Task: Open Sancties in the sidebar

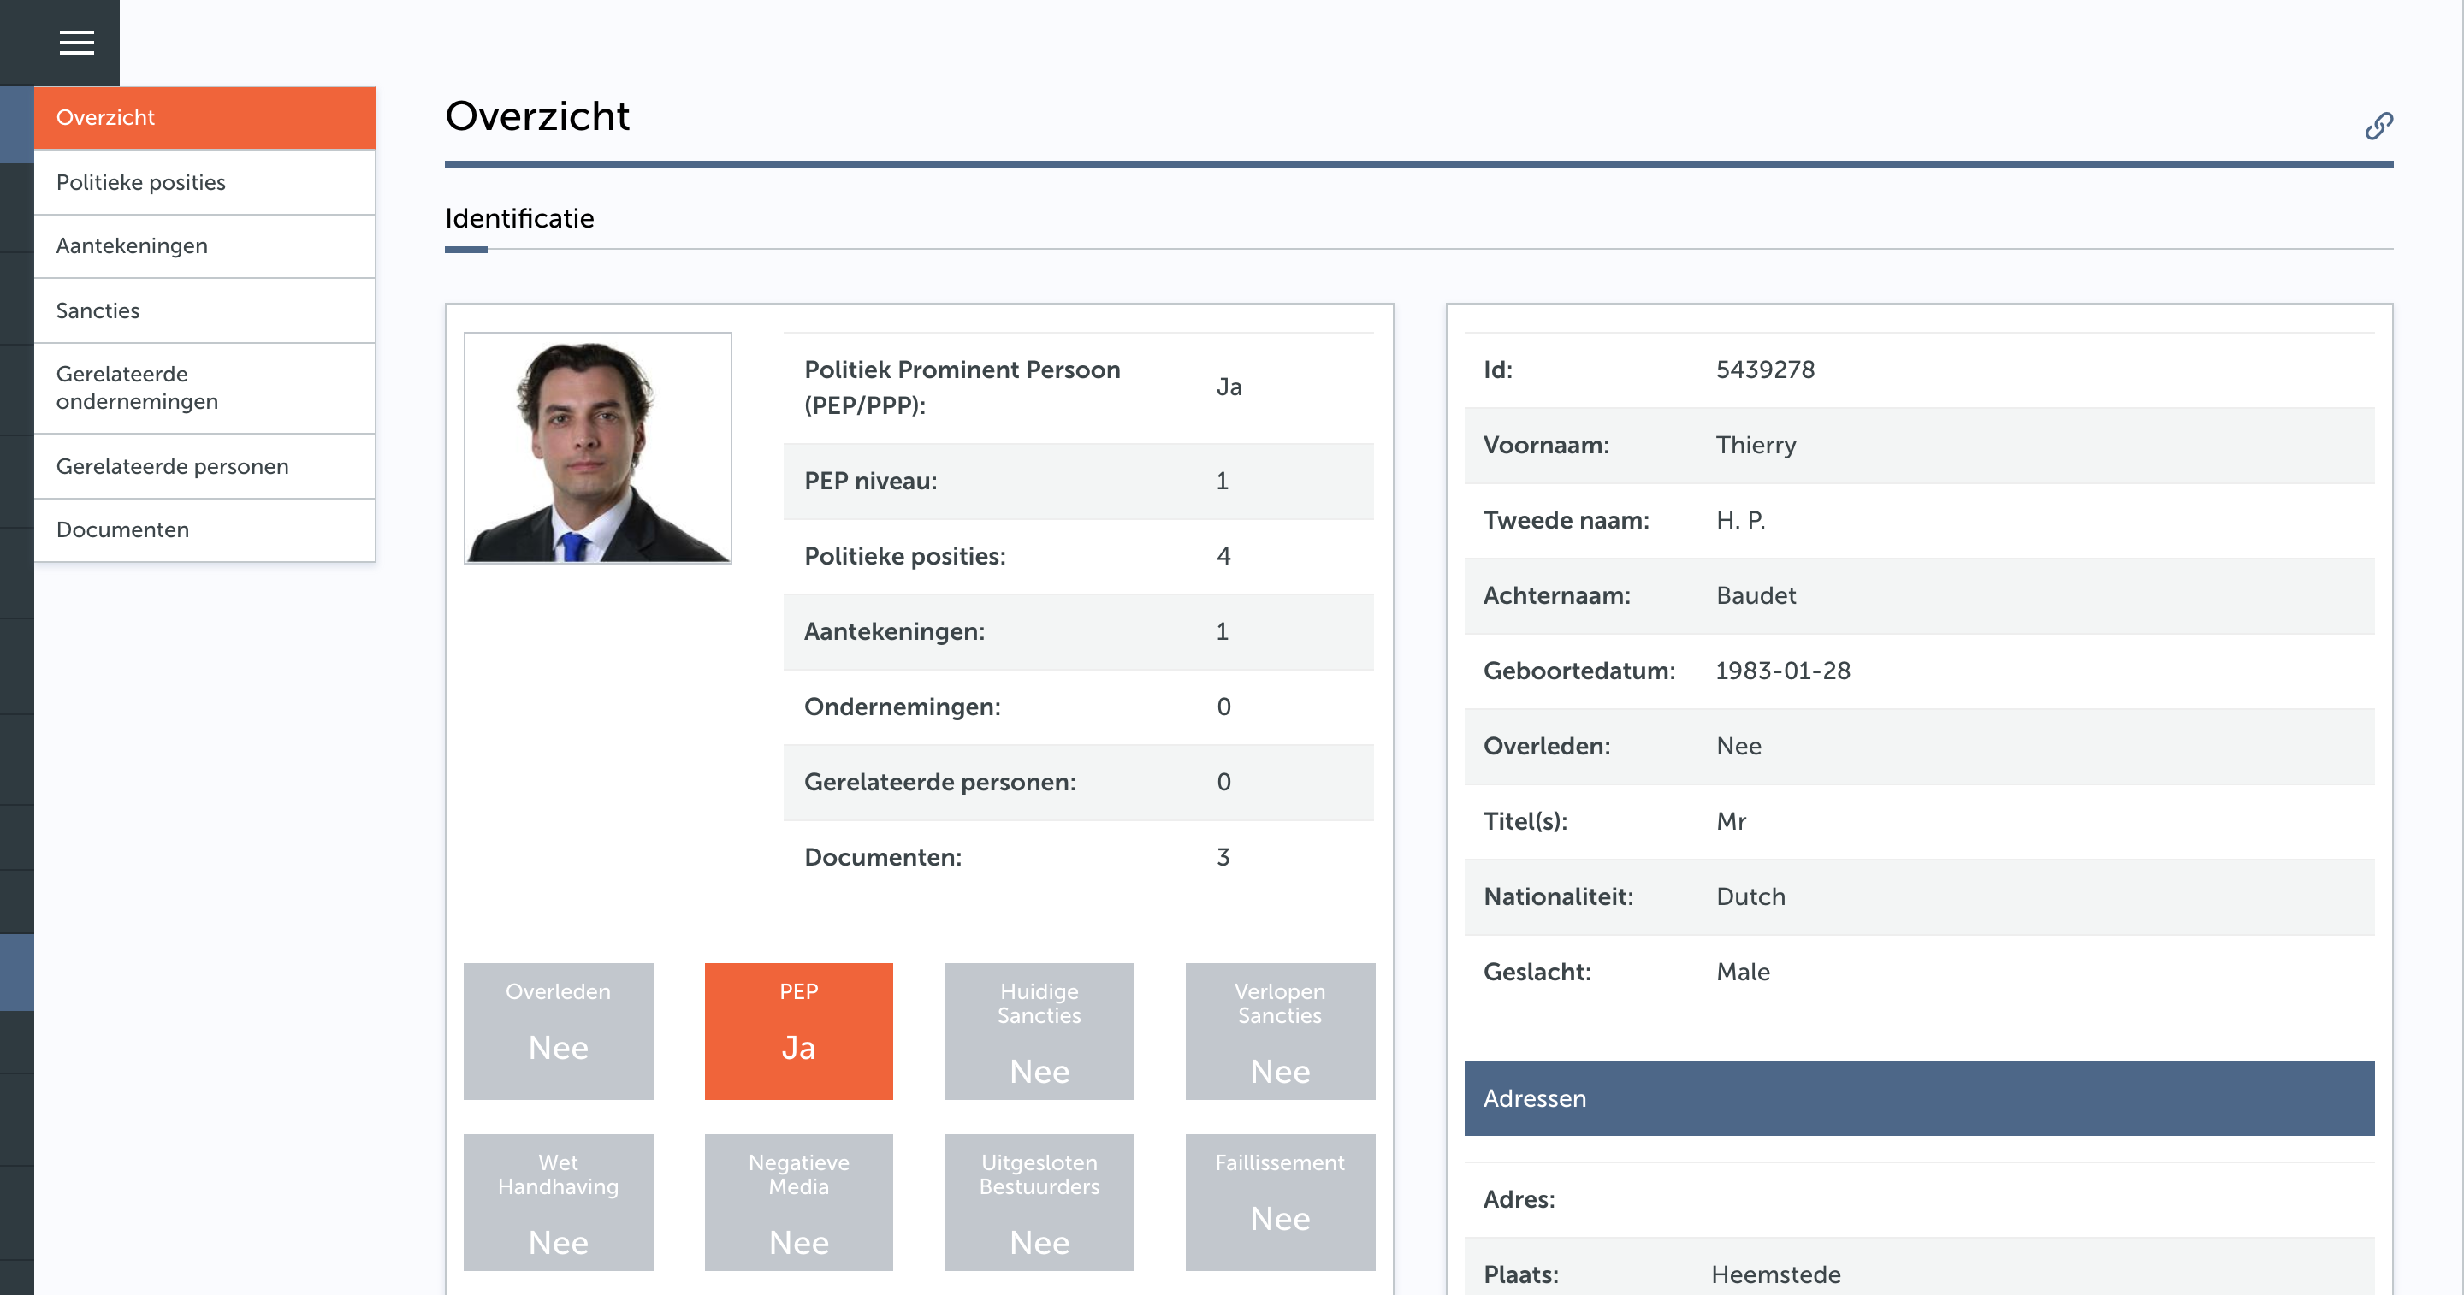Action: coord(204,310)
